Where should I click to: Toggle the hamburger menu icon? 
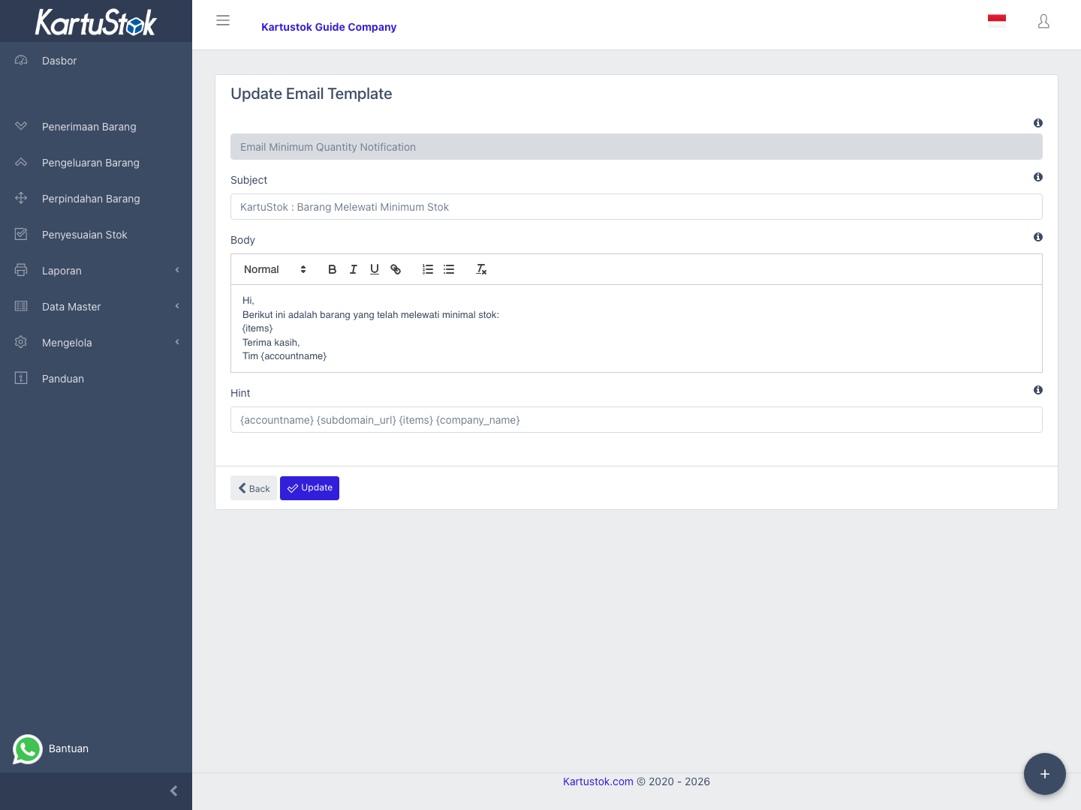pos(223,20)
